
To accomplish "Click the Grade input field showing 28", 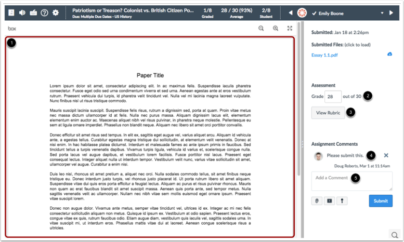I will click(333, 97).
